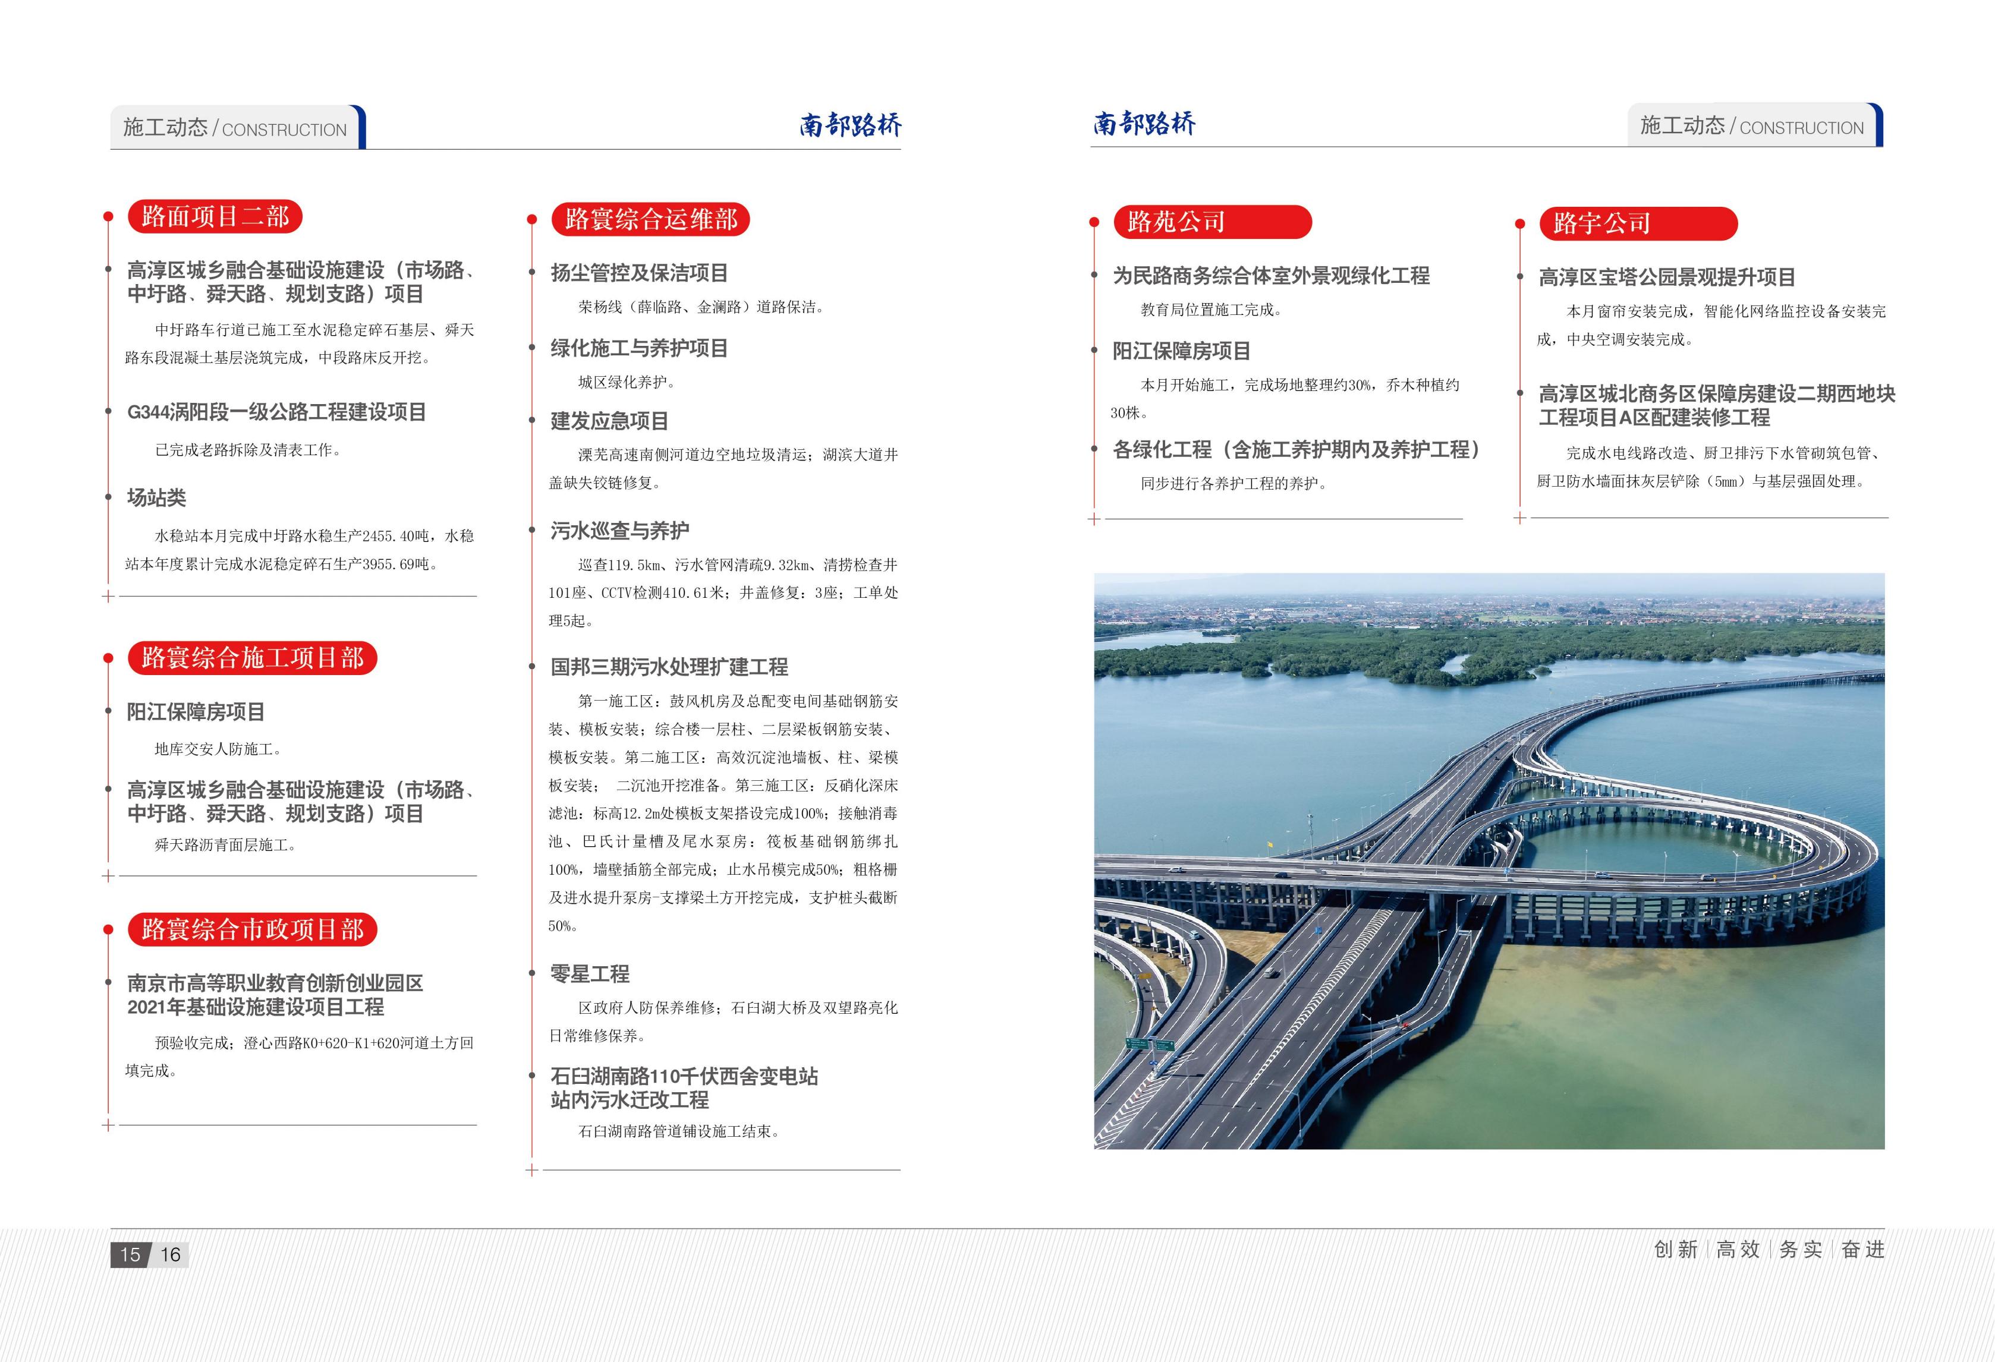
Task: Click the right page 南部路桥 calligraphy logo
Action: pyautogui.click(x=1144, y=124)
